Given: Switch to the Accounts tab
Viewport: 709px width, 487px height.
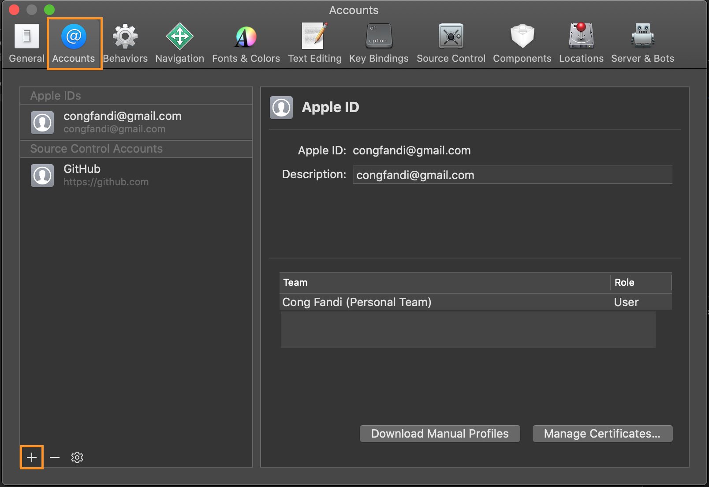Looking at the screenshot, I should pyautogui.click(x=74, y=43).
